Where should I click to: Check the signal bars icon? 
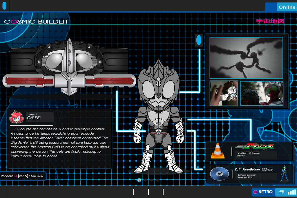pyautogui.click(x=292, y=192)
